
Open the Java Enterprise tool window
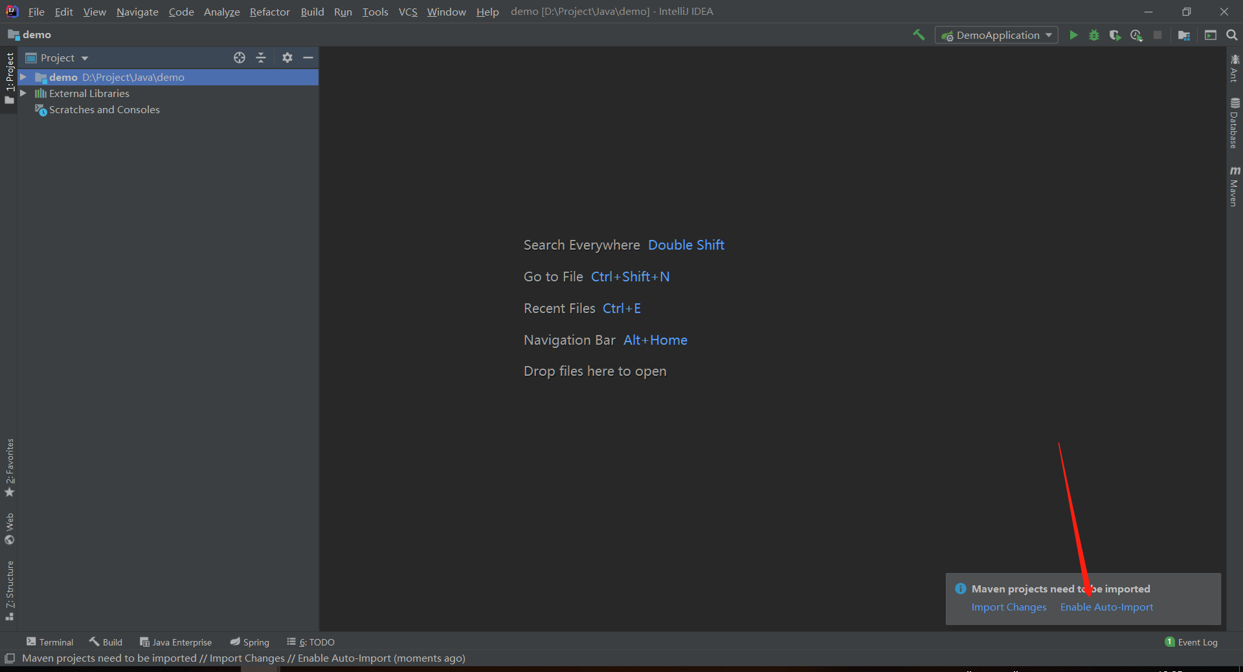click(x=175, y=642)
